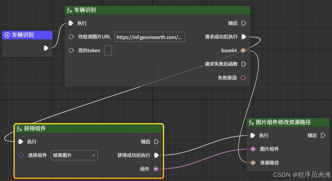Click the 随后 output pin on 车辆识别 function node
This screenshot has height=181, width=332.
click(x=244, y=23)
